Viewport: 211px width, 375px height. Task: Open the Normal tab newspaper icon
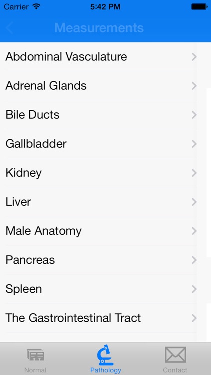(x=35, y=355)
